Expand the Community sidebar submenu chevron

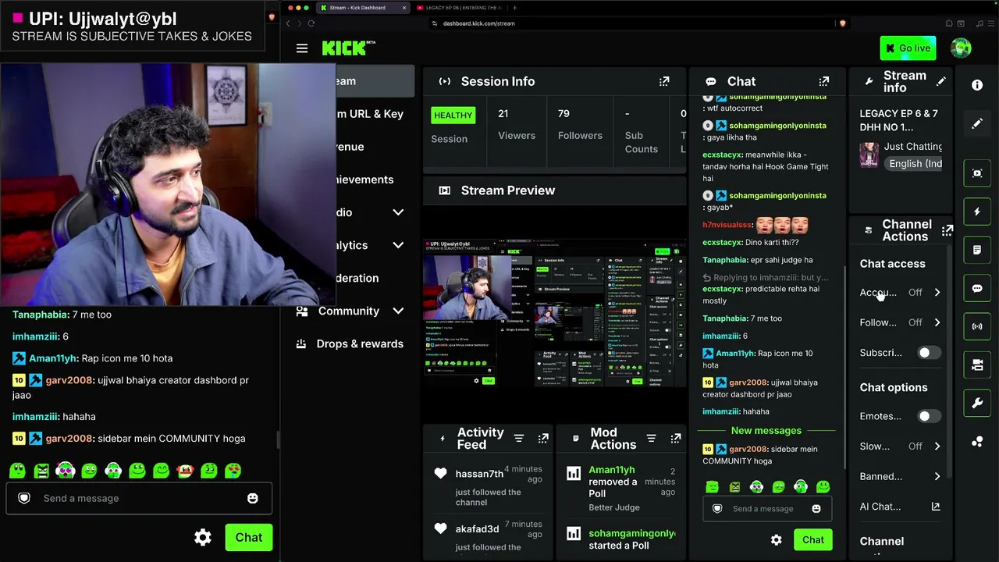click(398, 311)
